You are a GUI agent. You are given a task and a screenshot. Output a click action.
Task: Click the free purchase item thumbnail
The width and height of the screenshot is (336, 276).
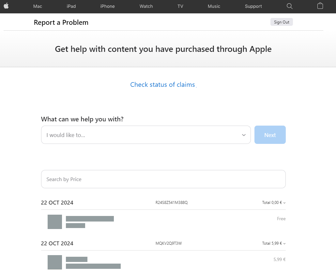(55, 222)
